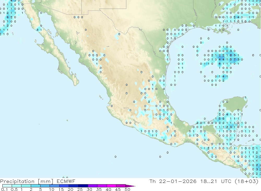The height and width of the screenshot is (191, 261).
Task: Click the 0.1–0.5 mm legend swatch
Action: click(x=7, y=186)
